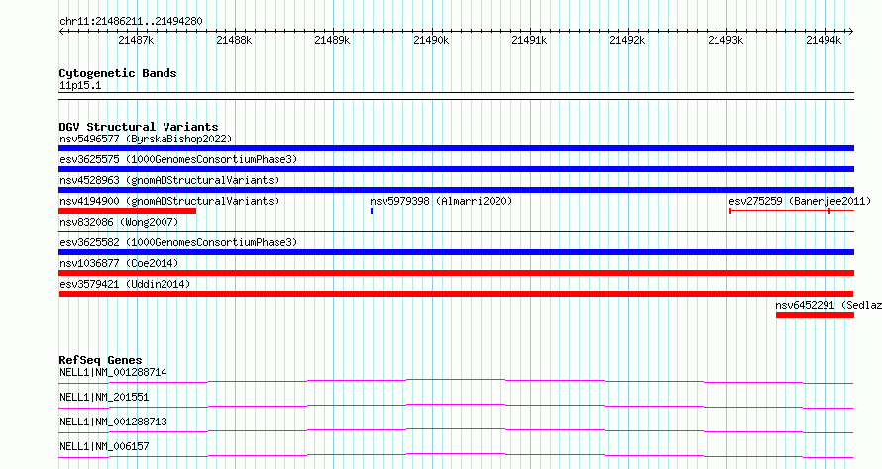Select the thin red line feature under esv275259
This screenshot has height=469, width=882.
click(x=792, y=211)
